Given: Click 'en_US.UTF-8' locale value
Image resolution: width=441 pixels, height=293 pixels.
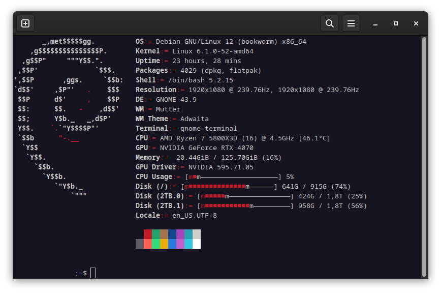Looking at the screenshot, I should click(x=195, y=216).
